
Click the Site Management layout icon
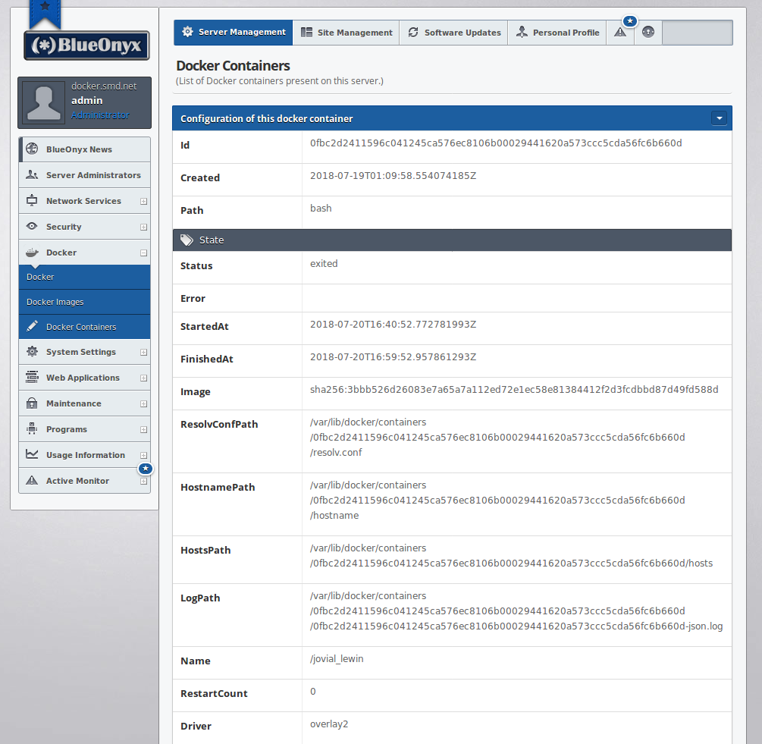[306, 33]
